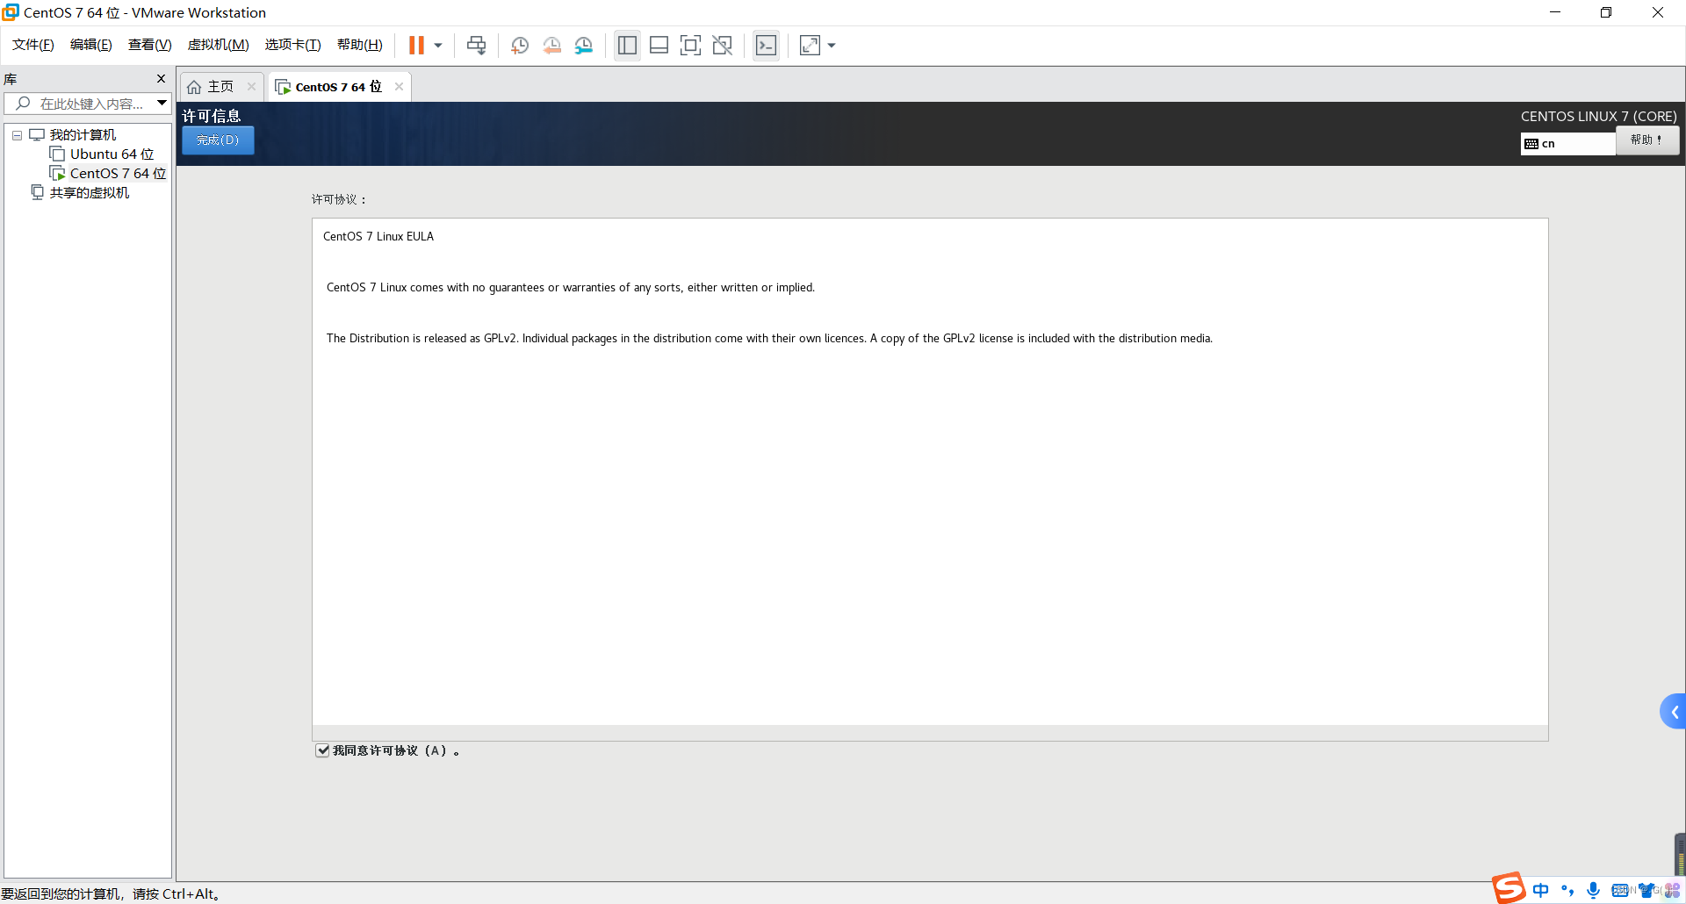
Task: Click the status bar Ctrl+Alt hint text
Action: pyautogui.click(x=111, y=894)
